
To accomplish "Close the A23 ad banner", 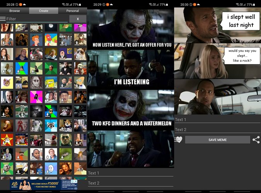I will click(76, 181).
